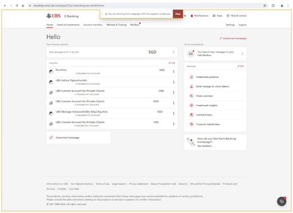Open Portfolio row three-dot menu
Viewport: 293px width, 213px height.
(174, 72)
